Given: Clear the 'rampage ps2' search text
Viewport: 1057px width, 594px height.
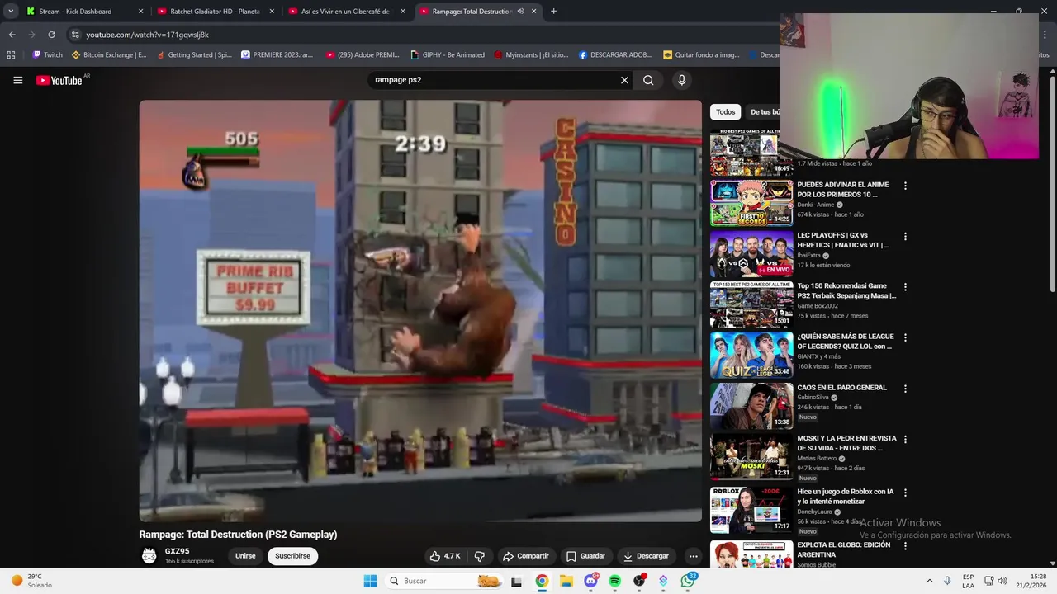Looking at the screenshot, I should tap(624, 80).
